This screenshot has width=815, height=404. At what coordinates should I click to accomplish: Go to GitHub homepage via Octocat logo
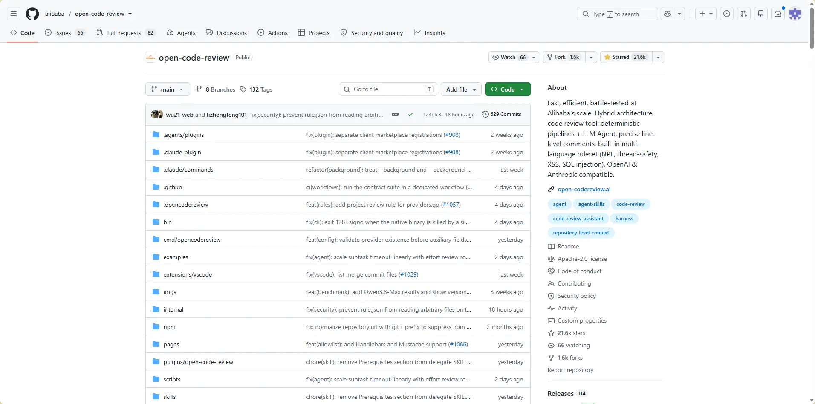pyautogui.click(x=32, y=14)
